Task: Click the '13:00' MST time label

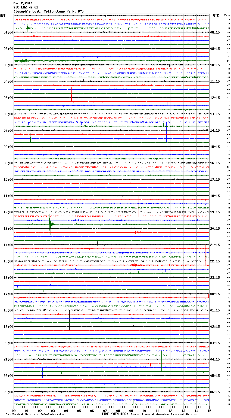Action: 8,229
